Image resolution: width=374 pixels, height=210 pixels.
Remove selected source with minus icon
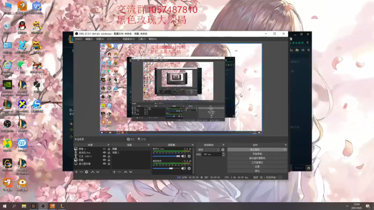pos(81,172)
